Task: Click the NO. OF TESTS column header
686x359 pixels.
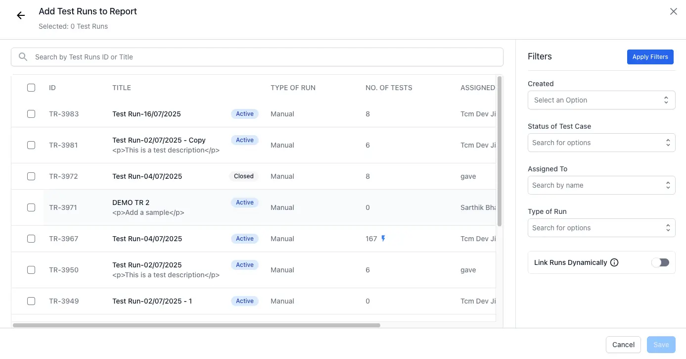Action: click(389, 88)
